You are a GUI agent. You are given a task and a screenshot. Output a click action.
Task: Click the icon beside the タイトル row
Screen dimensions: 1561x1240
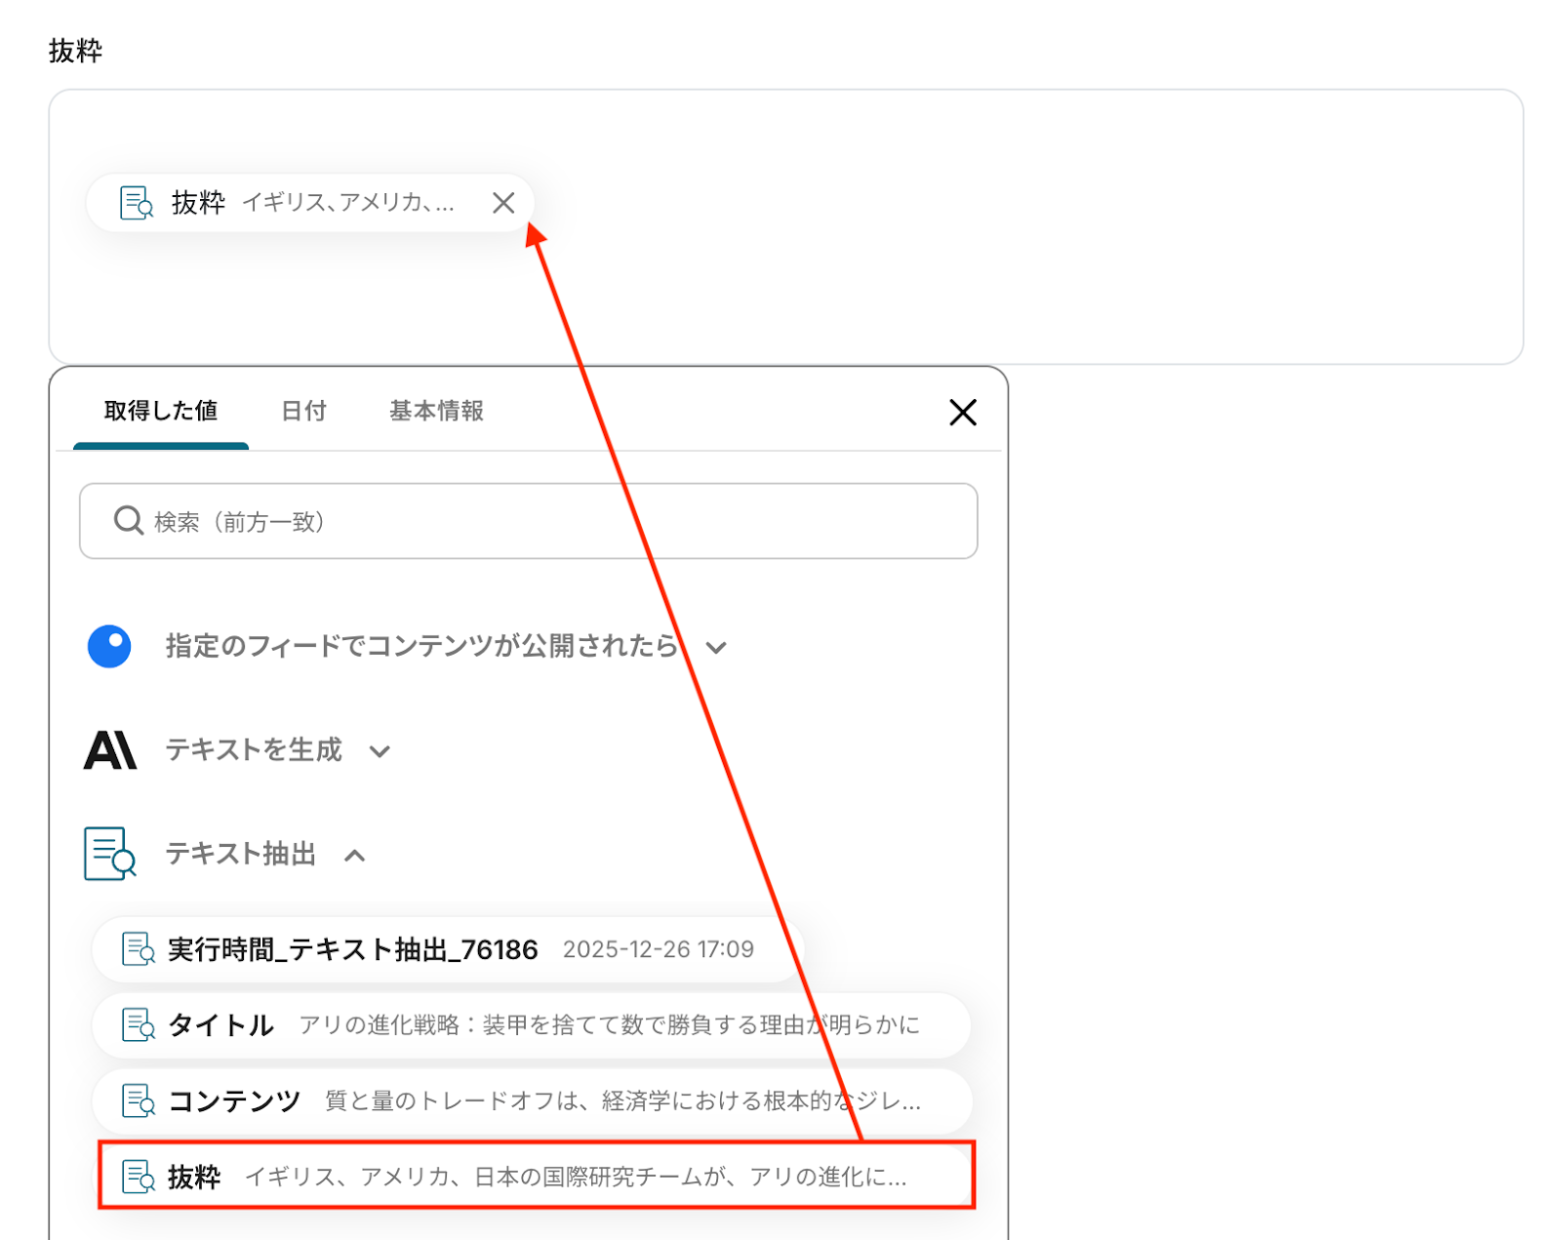pos(138,1025)
